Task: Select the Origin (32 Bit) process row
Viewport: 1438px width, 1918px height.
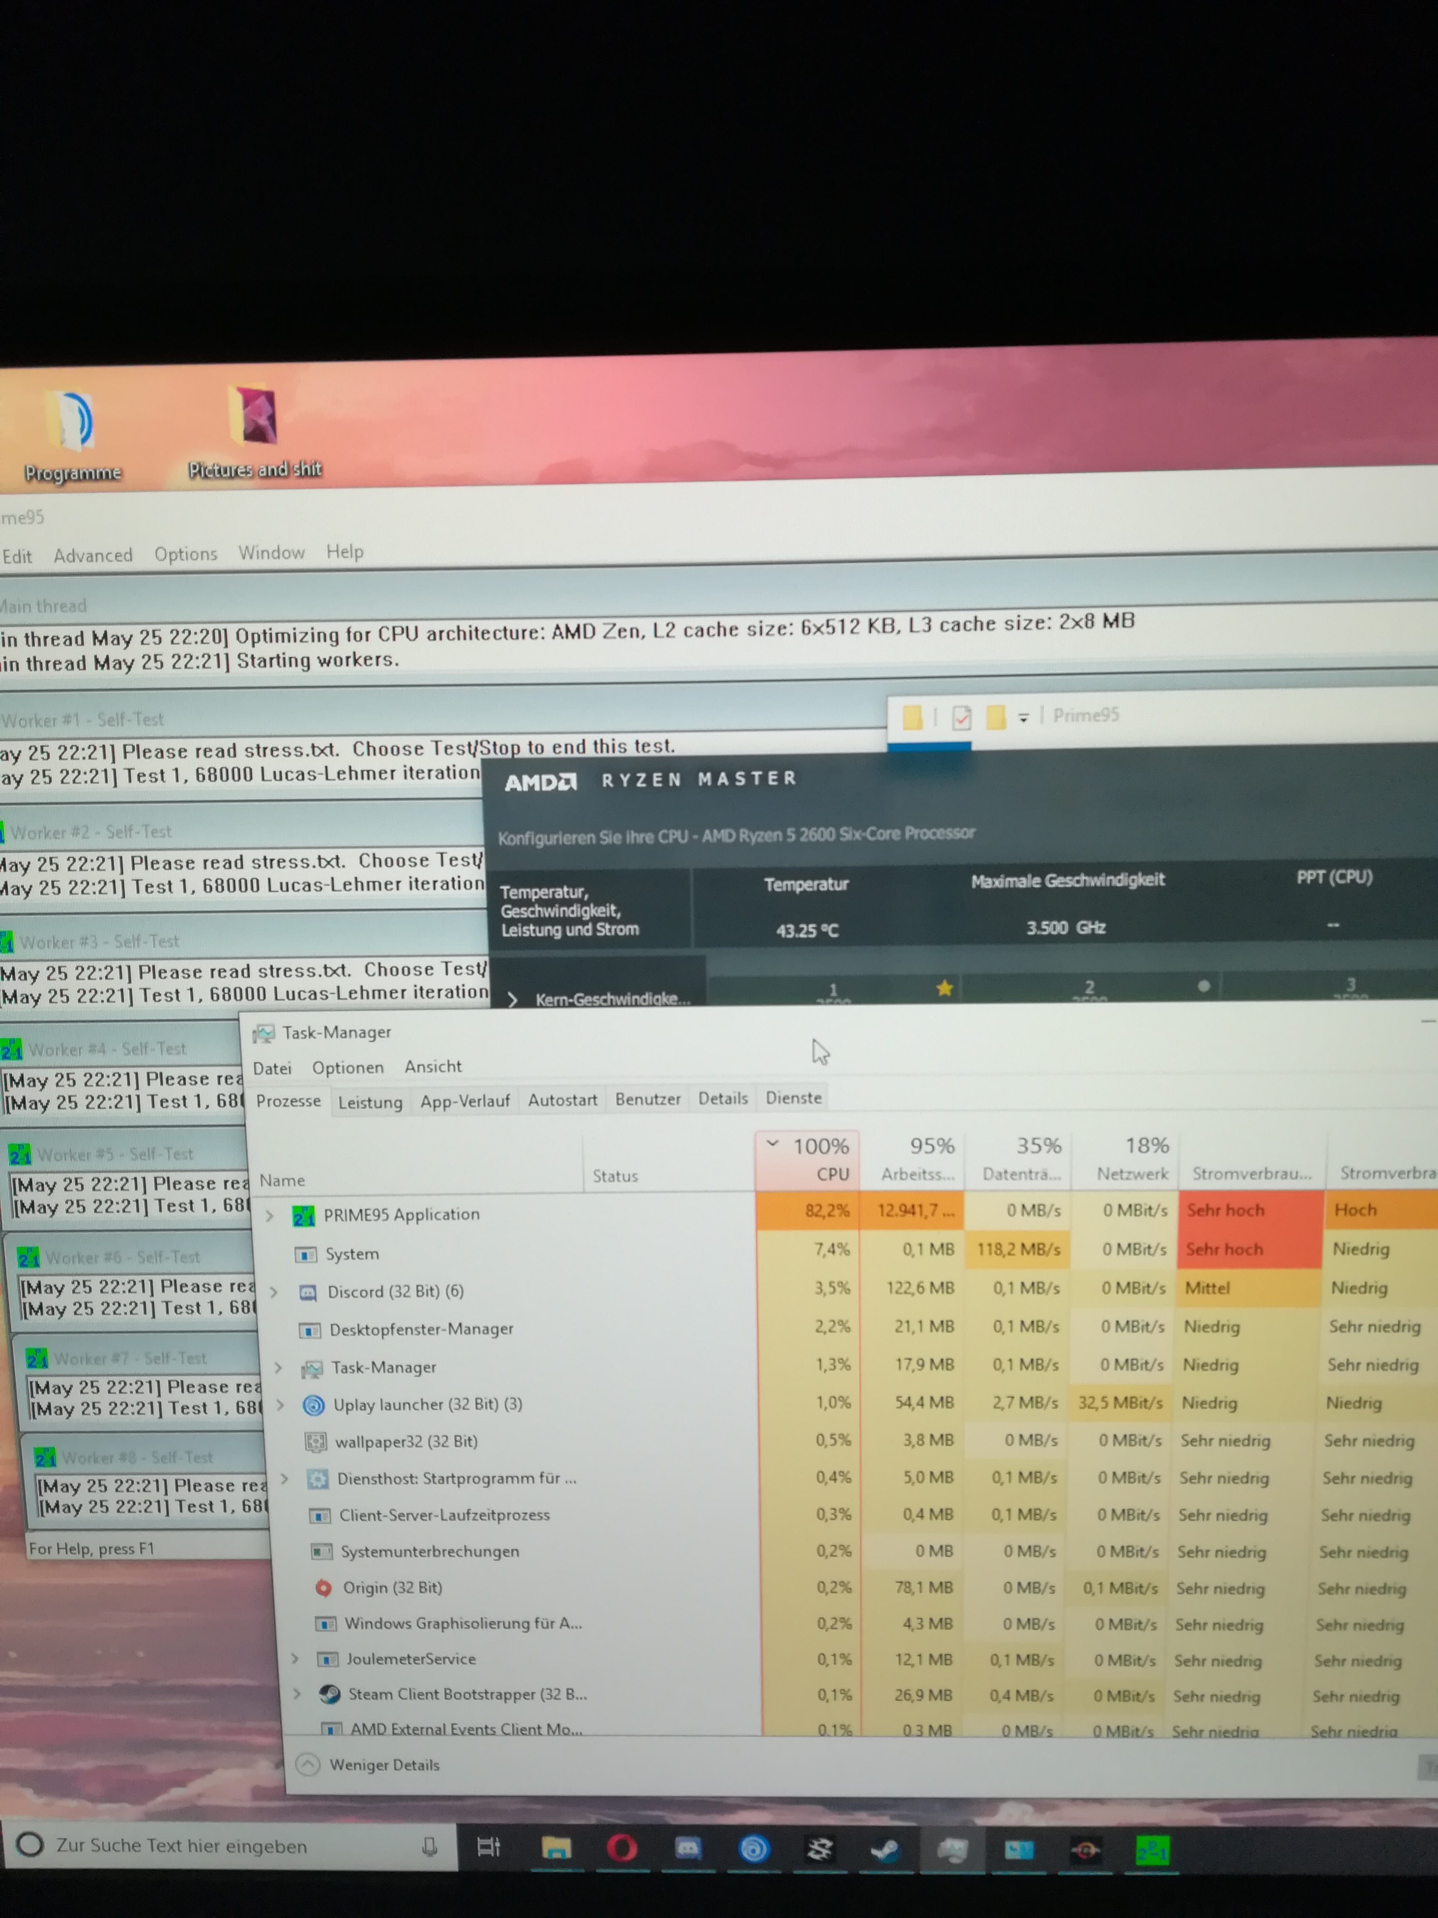Action: coord(392,1588)
